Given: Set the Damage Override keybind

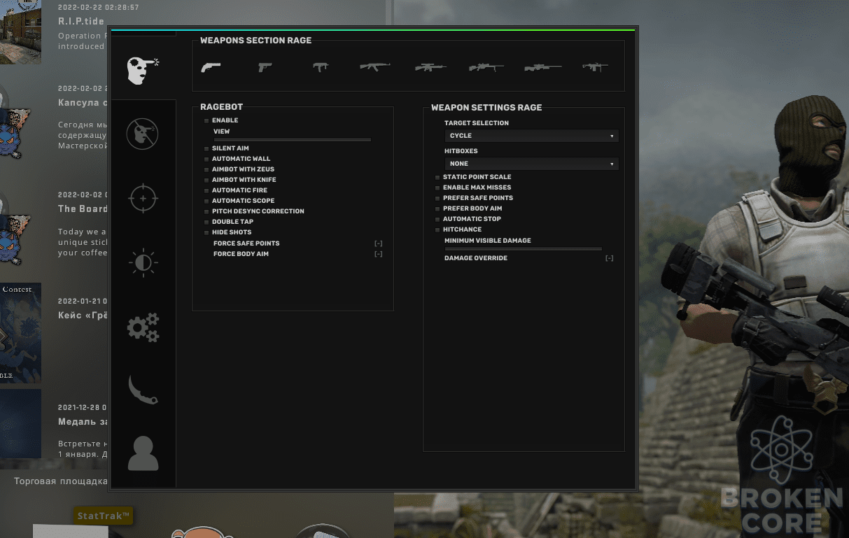Looking at the screenshot, I should (x=610, y=258).
